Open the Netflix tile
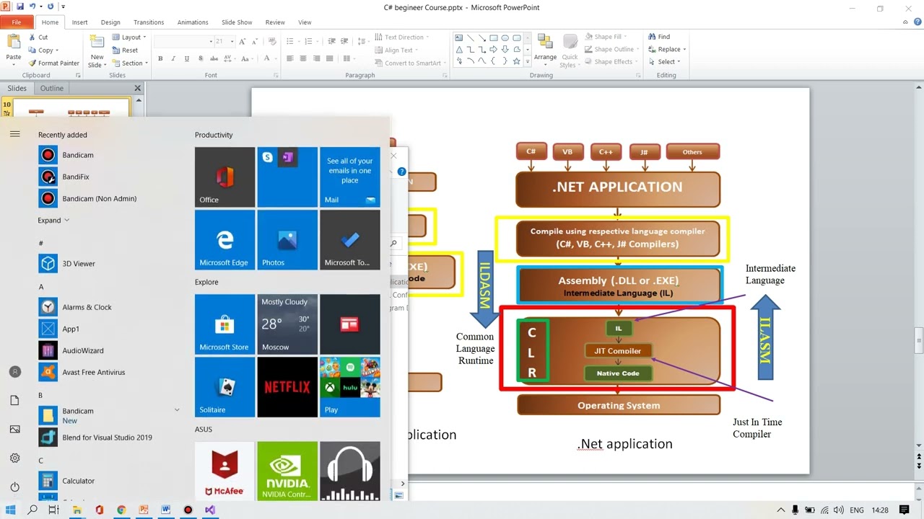 point(287,387)
